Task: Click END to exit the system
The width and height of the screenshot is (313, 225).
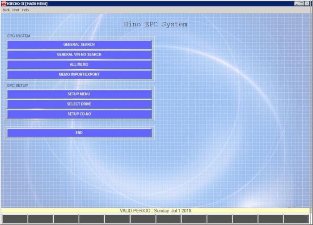Action: coord(79,133)
